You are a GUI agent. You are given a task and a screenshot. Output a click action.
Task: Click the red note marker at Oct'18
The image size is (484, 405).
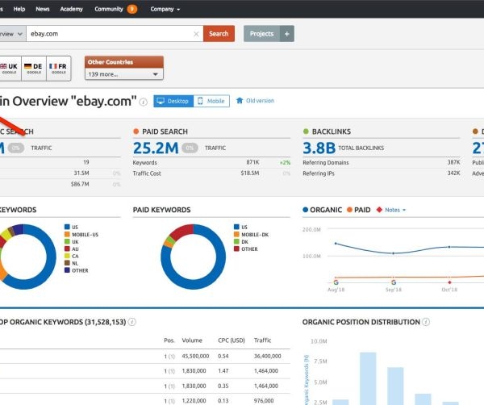tap(449, 282)
